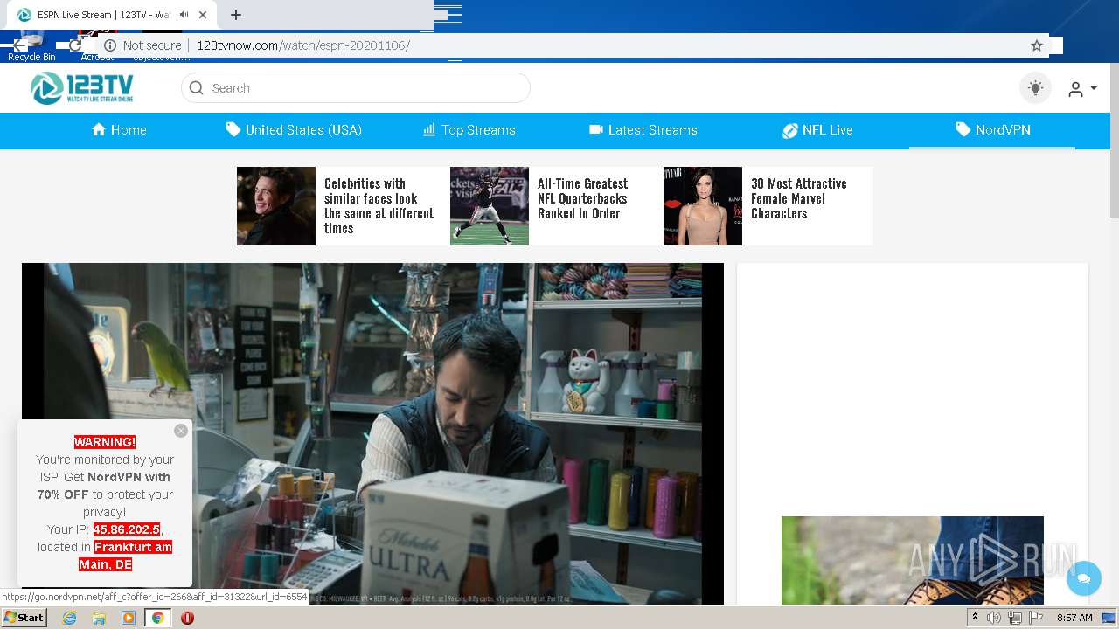The image size is (1119, 629).
Task: Click the address bar URL
Action: coord(302,45)
